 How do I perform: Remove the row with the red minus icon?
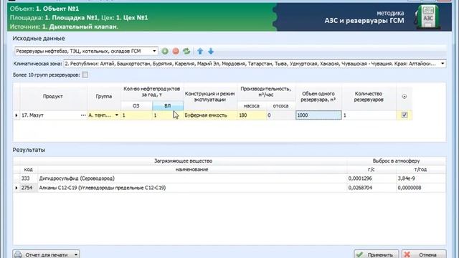(176, 51)
